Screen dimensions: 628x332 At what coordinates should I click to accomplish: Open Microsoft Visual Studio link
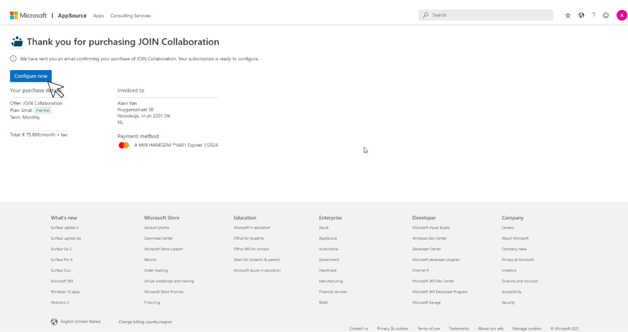point(431,228)
